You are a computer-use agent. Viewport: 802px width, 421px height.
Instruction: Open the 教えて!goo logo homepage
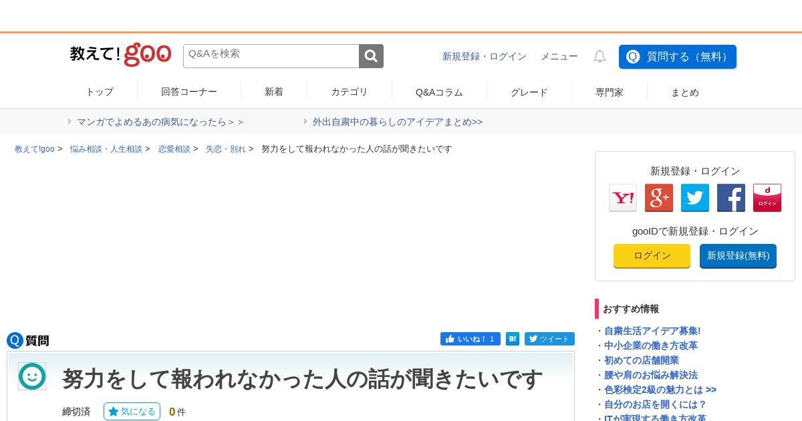121,55
